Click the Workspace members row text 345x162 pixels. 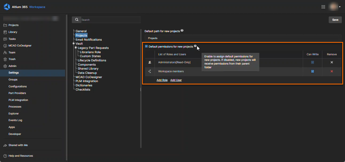pyautogui.click(x=171, y=71)
